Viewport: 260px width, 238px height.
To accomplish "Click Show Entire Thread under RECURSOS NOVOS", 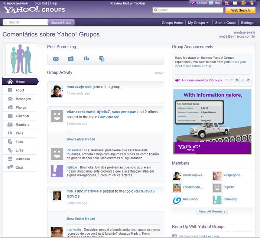I will pos(81,219).
